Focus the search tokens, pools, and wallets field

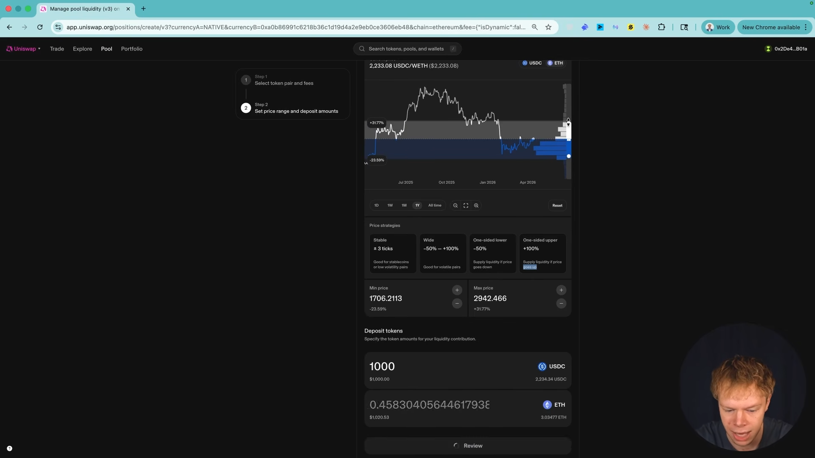click(407, 49)
